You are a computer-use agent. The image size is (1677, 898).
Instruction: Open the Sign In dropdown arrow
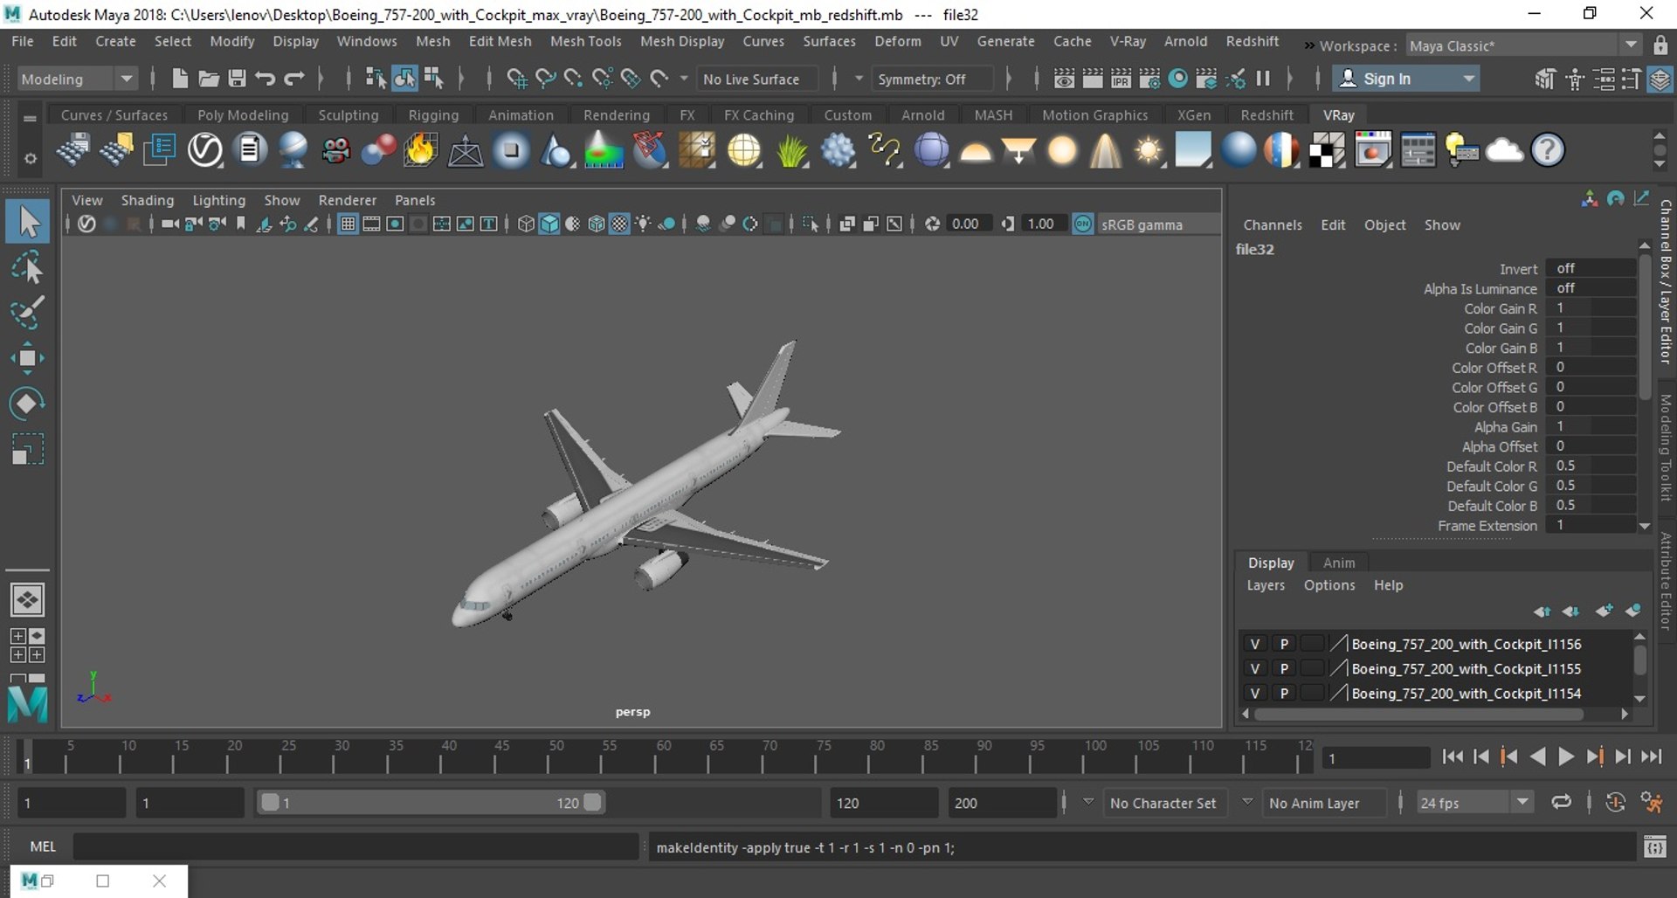[1469, 79]
